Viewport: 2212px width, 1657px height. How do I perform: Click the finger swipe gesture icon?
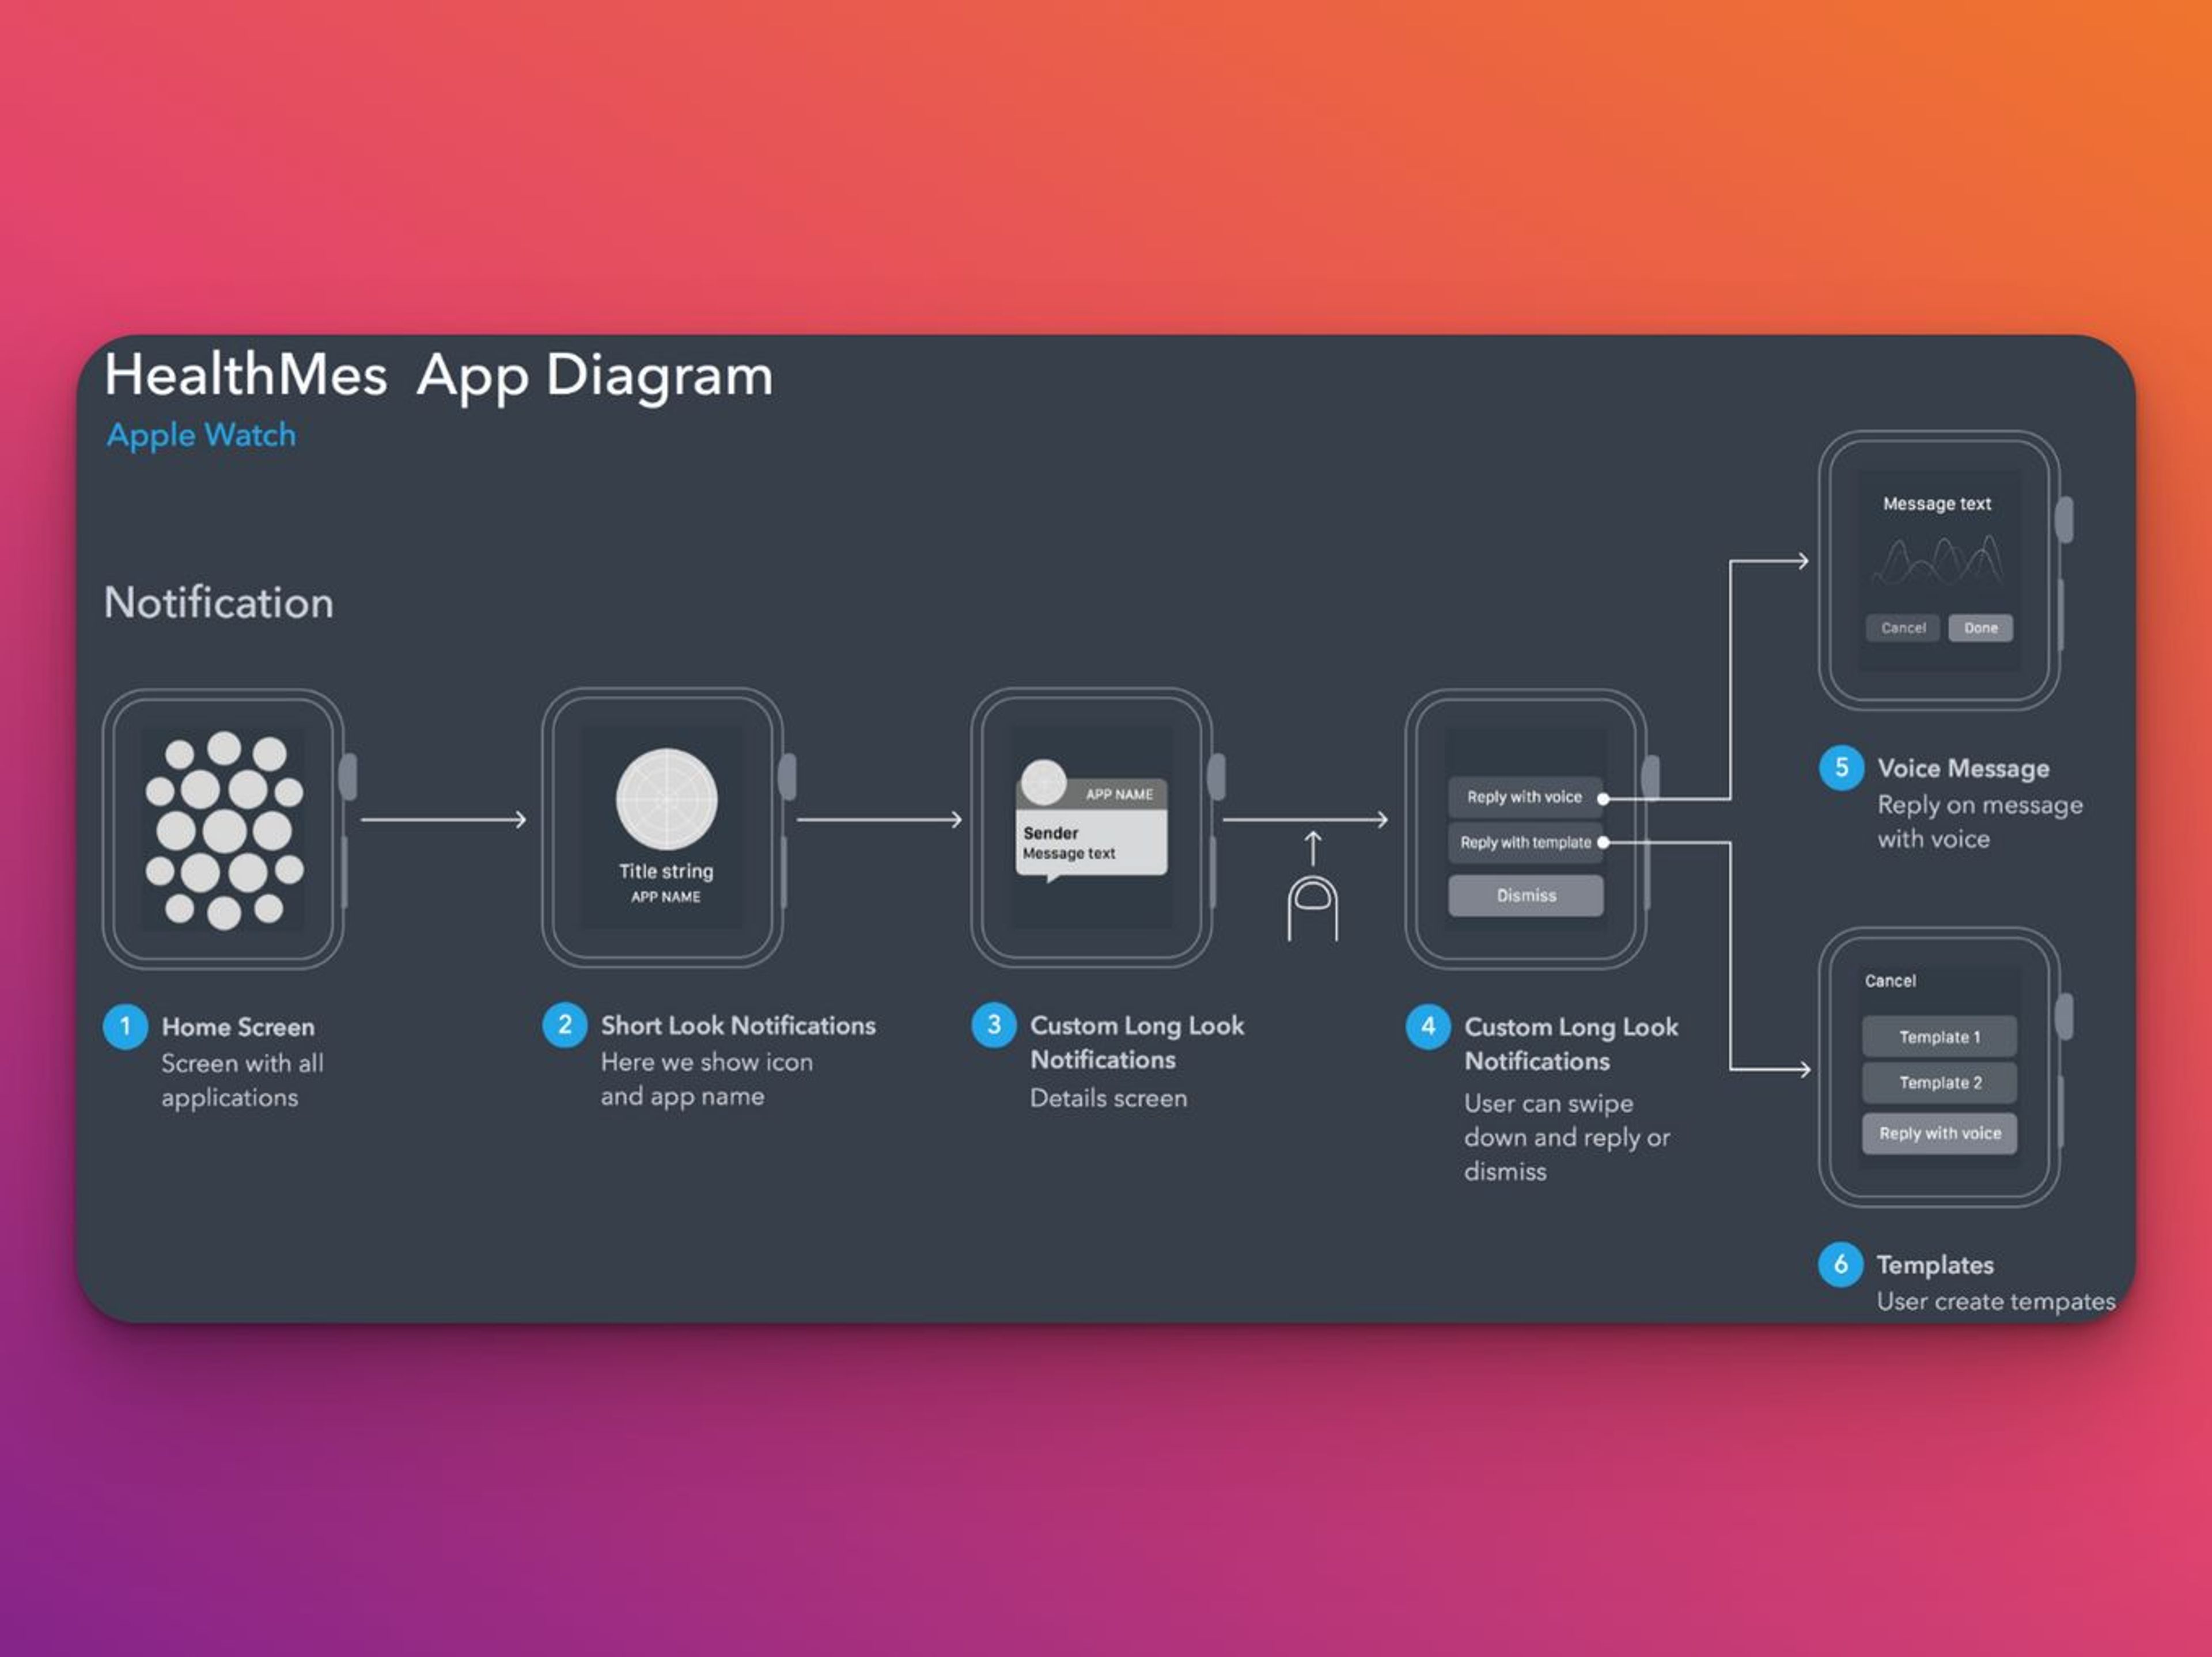pos(1312,907)
